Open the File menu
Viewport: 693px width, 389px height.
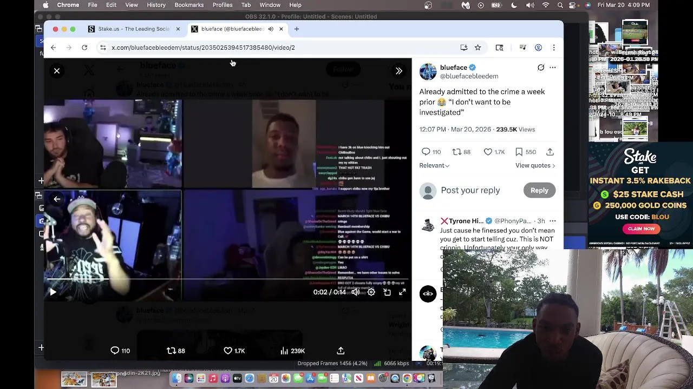93,5
